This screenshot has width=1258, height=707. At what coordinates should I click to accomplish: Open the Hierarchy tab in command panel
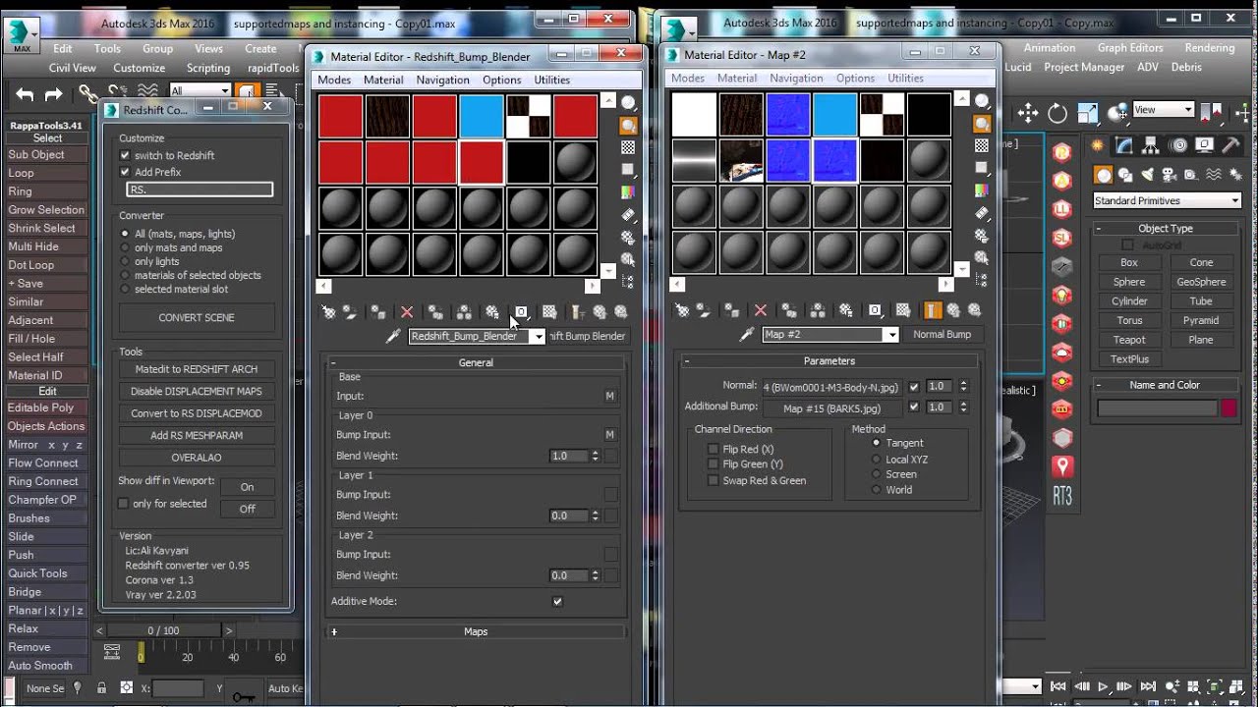(x=1152, y=145)
